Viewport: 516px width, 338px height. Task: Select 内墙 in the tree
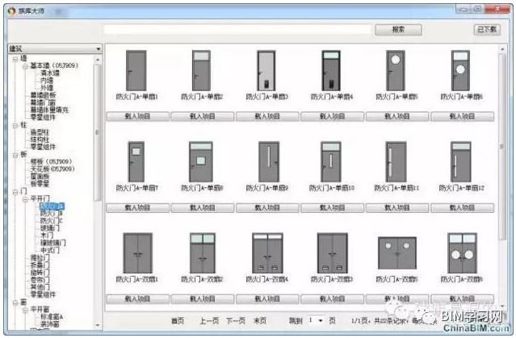[47, 81]
